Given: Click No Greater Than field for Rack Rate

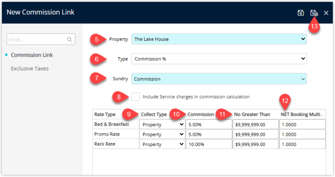Looking at the screenshot, I should 256,144.
